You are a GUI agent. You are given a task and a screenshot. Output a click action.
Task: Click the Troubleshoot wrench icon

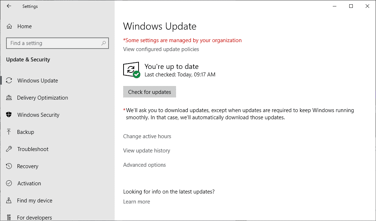click(x=9, y=149)
